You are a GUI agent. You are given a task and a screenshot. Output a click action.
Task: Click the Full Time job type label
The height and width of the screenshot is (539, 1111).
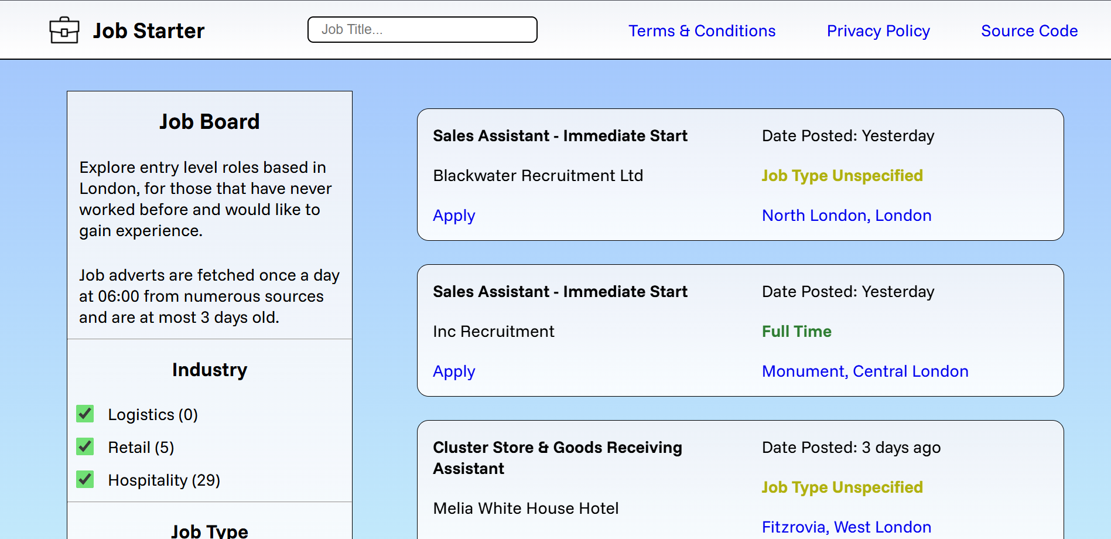[796, 332]
